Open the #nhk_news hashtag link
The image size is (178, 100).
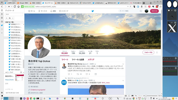106,83
